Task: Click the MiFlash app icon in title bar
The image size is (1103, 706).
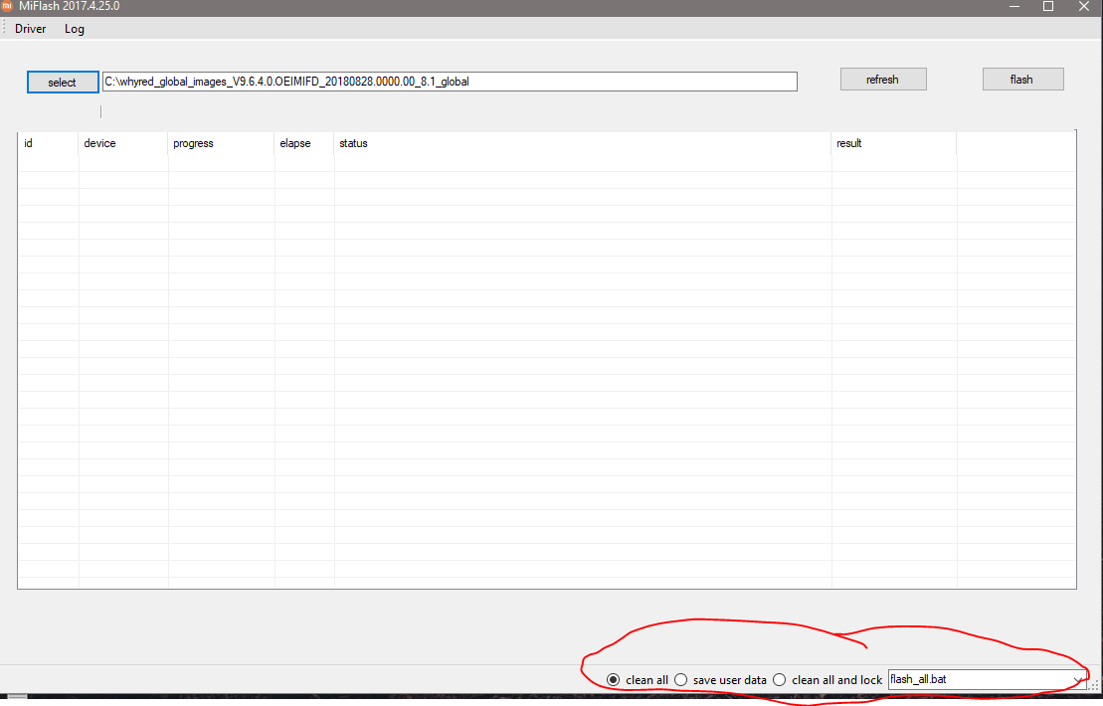Action: coord(7,5)
